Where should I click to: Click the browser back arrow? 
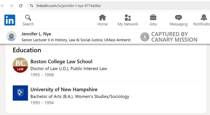[x=3, y=6]
